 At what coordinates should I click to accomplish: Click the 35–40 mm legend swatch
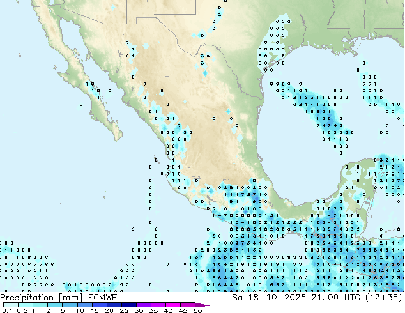pos(158,305)
